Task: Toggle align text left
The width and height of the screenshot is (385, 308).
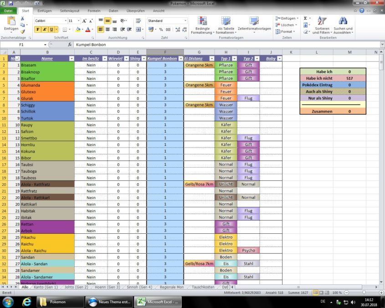Action: (x=101, y=30)
